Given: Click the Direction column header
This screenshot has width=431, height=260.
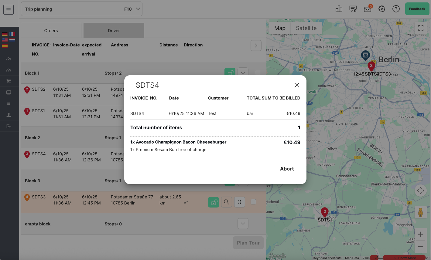Looking at the screenshot, I should pyautogui.click(x=193, y=45).
